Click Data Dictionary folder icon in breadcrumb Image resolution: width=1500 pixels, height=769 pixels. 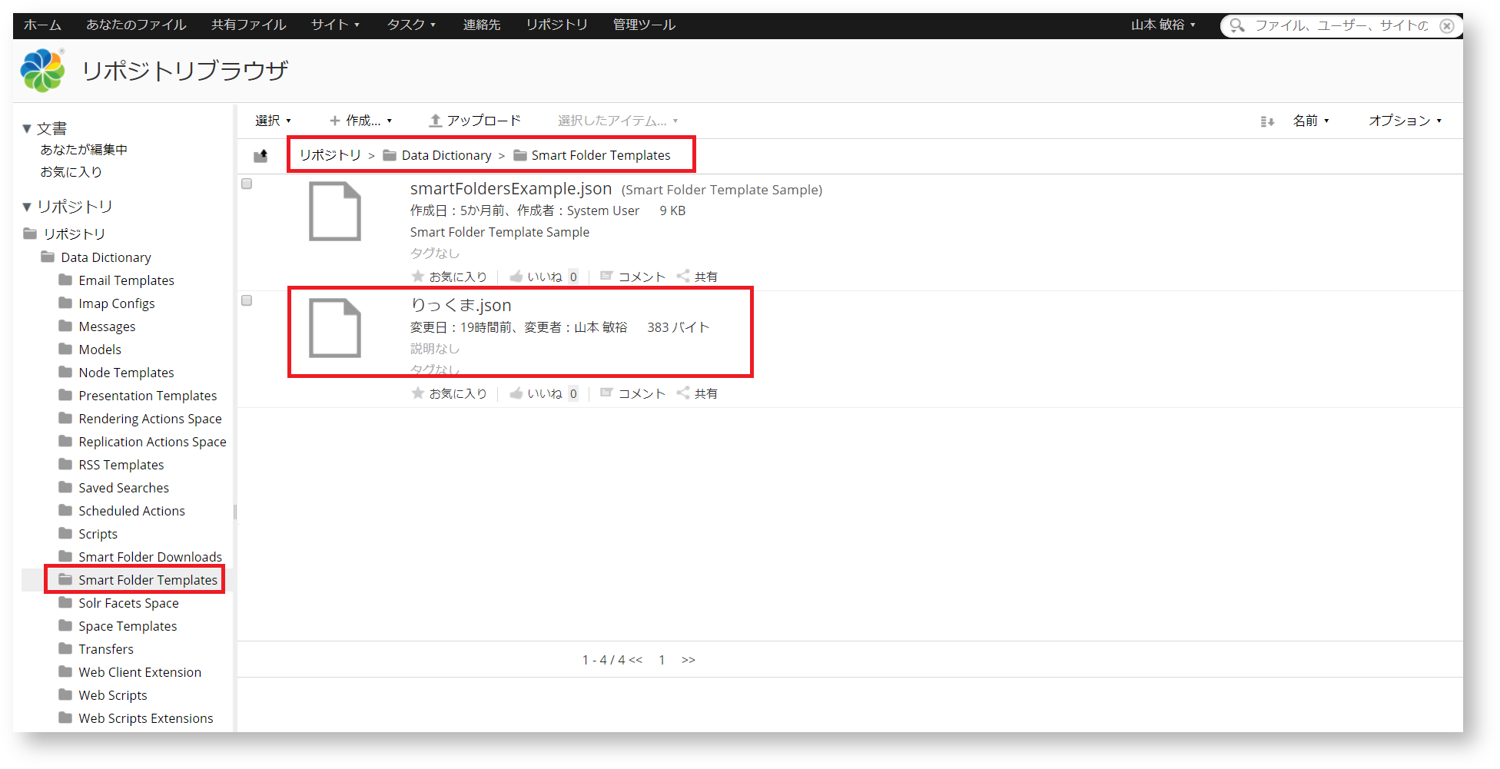[x=390, y=155]
